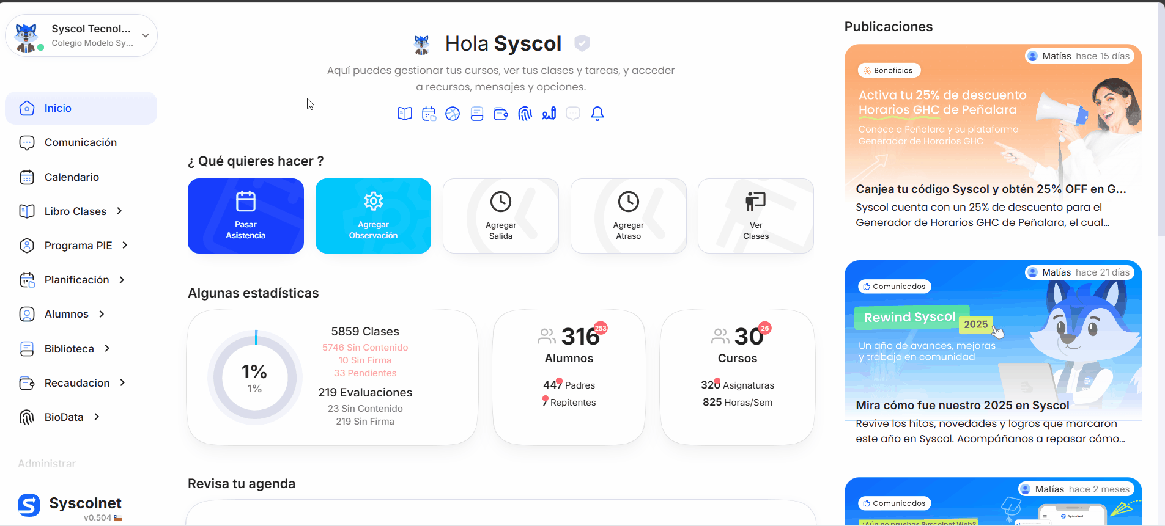Open the open-book shortcut icon under the greeting
1165x526 pixels.
click(405, 114)
